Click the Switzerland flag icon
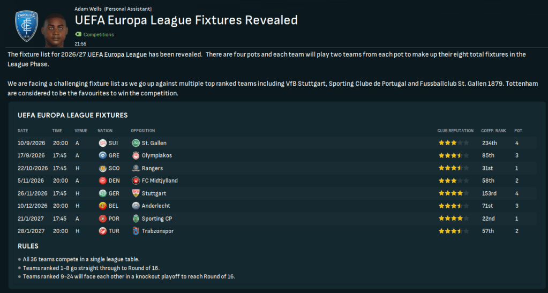The image size is (548, 293). coord(103,143)
